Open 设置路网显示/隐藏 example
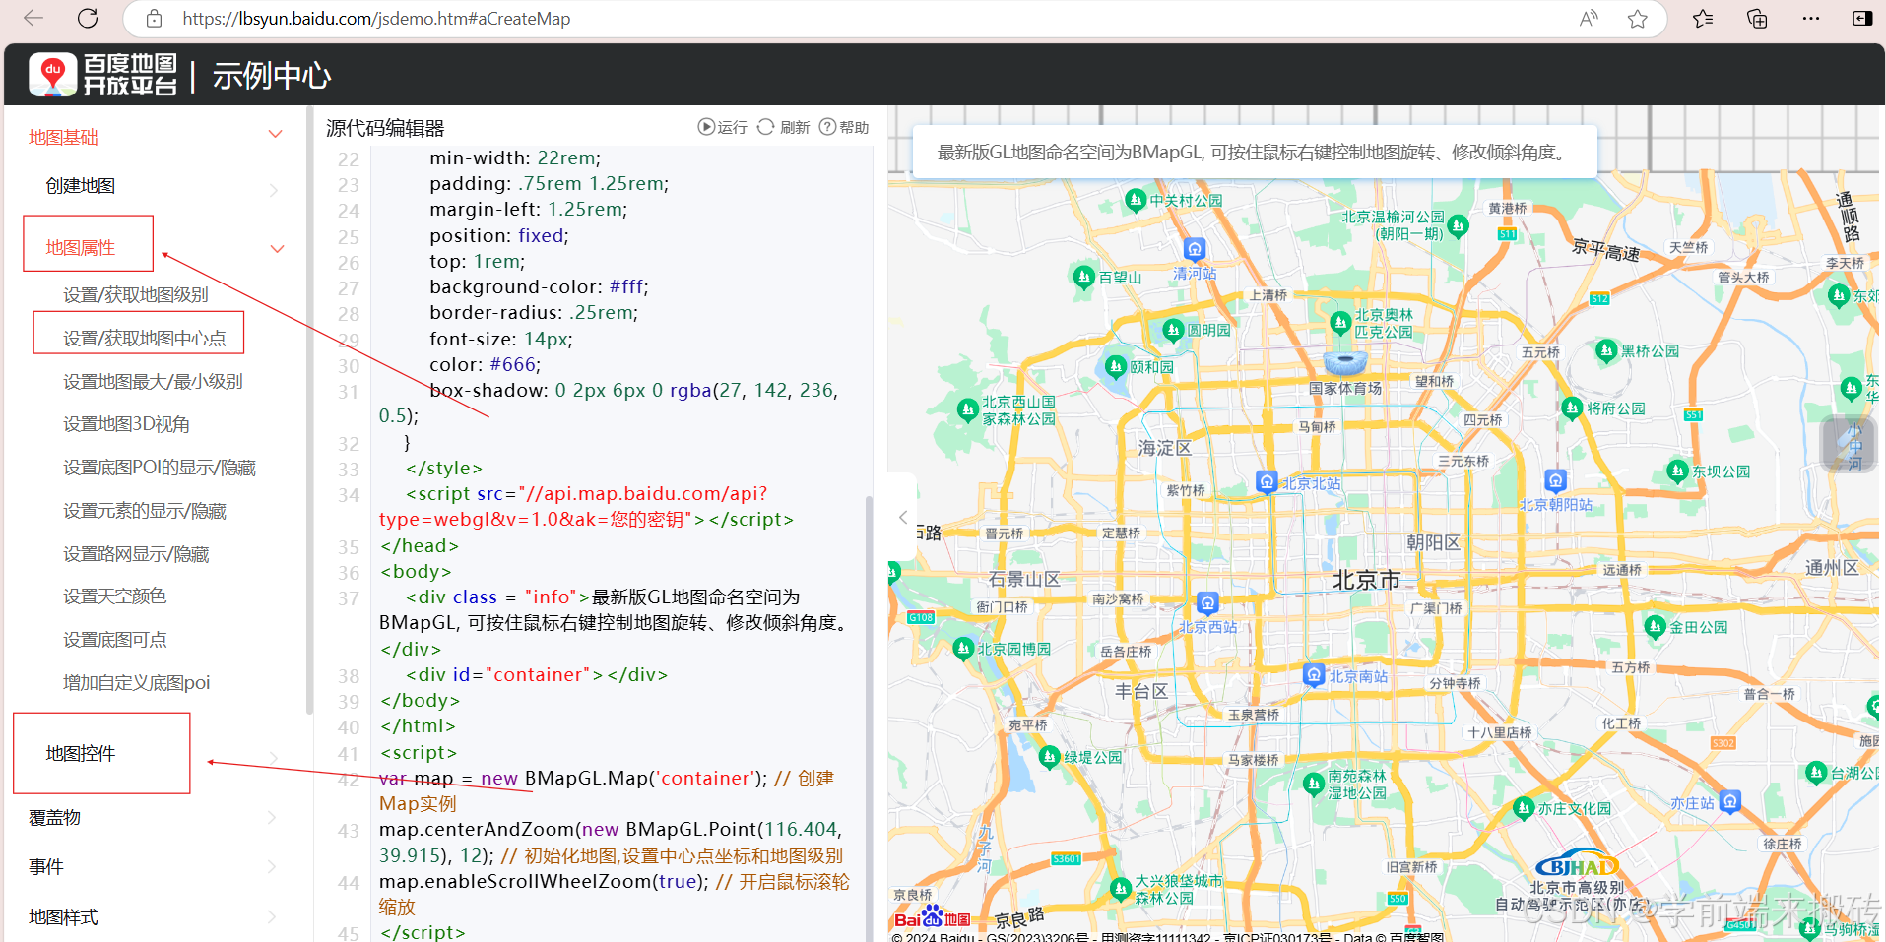This screenshot has width=1886, height=942. pos(136,554)
